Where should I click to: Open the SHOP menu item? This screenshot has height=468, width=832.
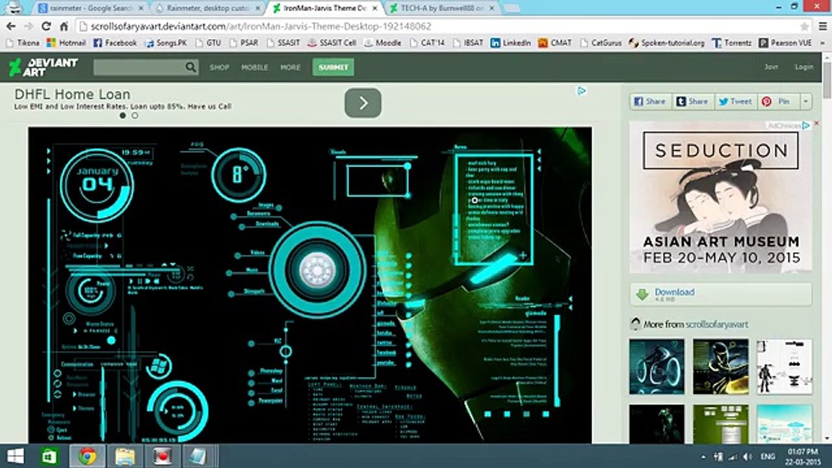[x=219, y=67]
